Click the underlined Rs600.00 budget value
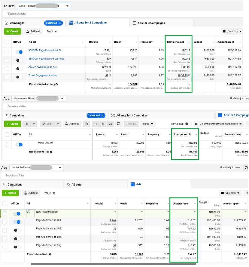 [x=216, y=143]
